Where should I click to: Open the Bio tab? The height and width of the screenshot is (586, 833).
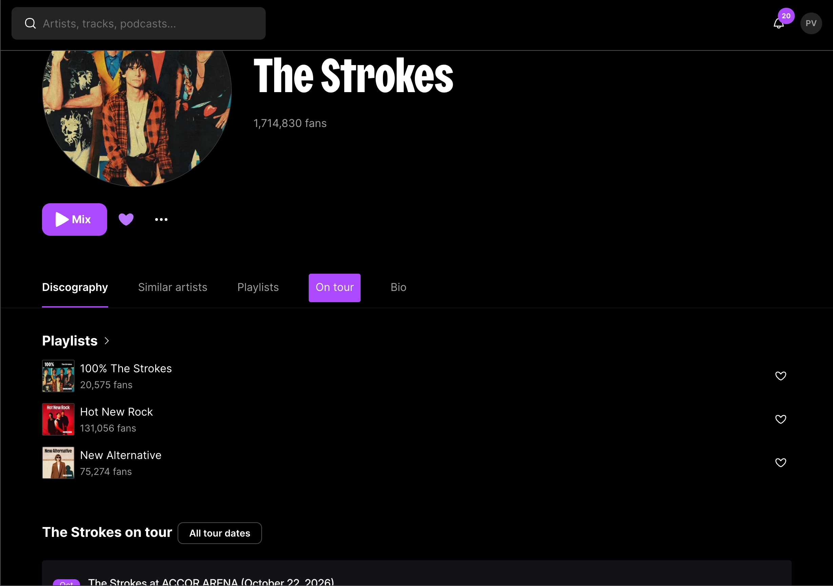(398, 287)
